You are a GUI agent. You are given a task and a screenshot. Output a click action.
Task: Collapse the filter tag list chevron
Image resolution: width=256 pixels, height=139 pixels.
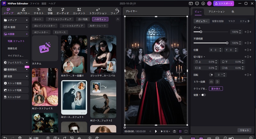pyautogui.click(x=117, y=19)
